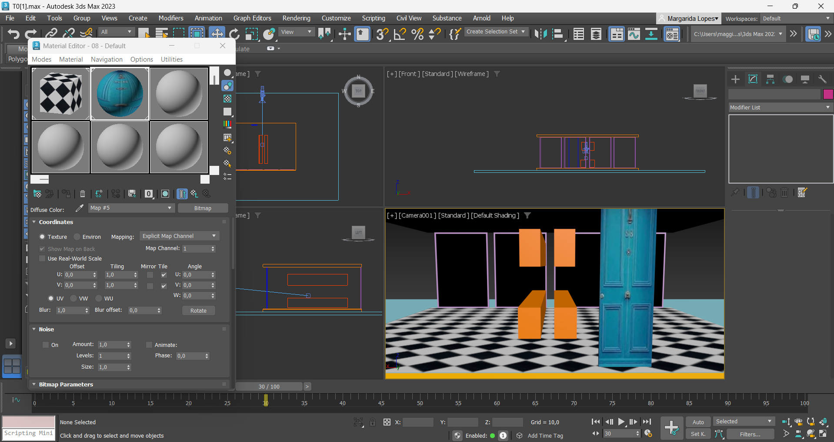Enable Use Real-World Scale checkbox
This screenshot has height=442, width=834.
(x=42, y=258)
